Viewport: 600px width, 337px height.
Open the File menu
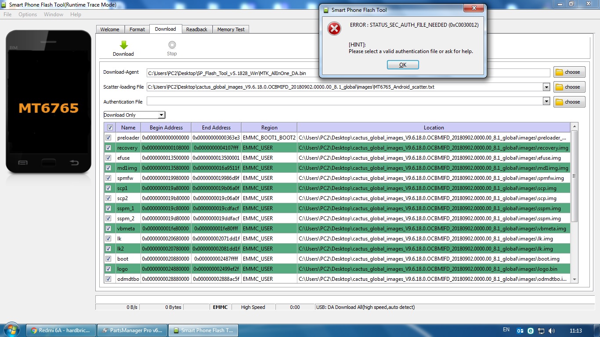click(x=7, y=14)
